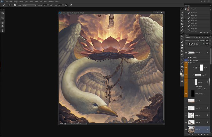Lock transparent pixels in Layers panel
The width and height of the screenshot is (212, 137).
tap(189, 44)
